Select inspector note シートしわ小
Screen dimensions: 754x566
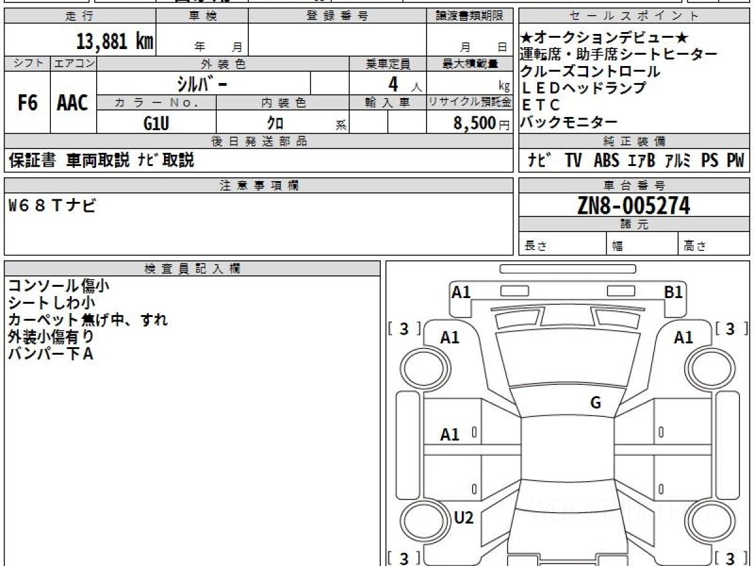(52, 303)
